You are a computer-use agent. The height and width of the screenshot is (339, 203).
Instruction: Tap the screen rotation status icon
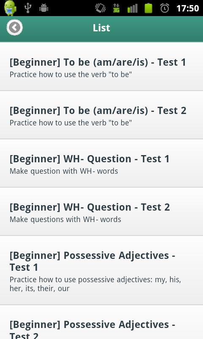100,8
